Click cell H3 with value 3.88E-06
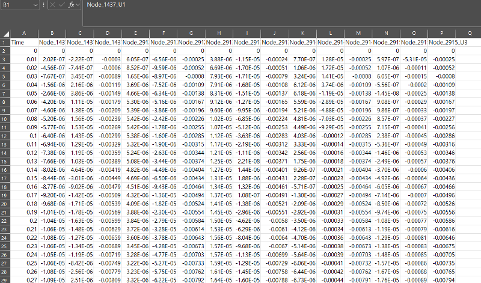The width and height of the screenshot is (481, 283). (219, 59)
